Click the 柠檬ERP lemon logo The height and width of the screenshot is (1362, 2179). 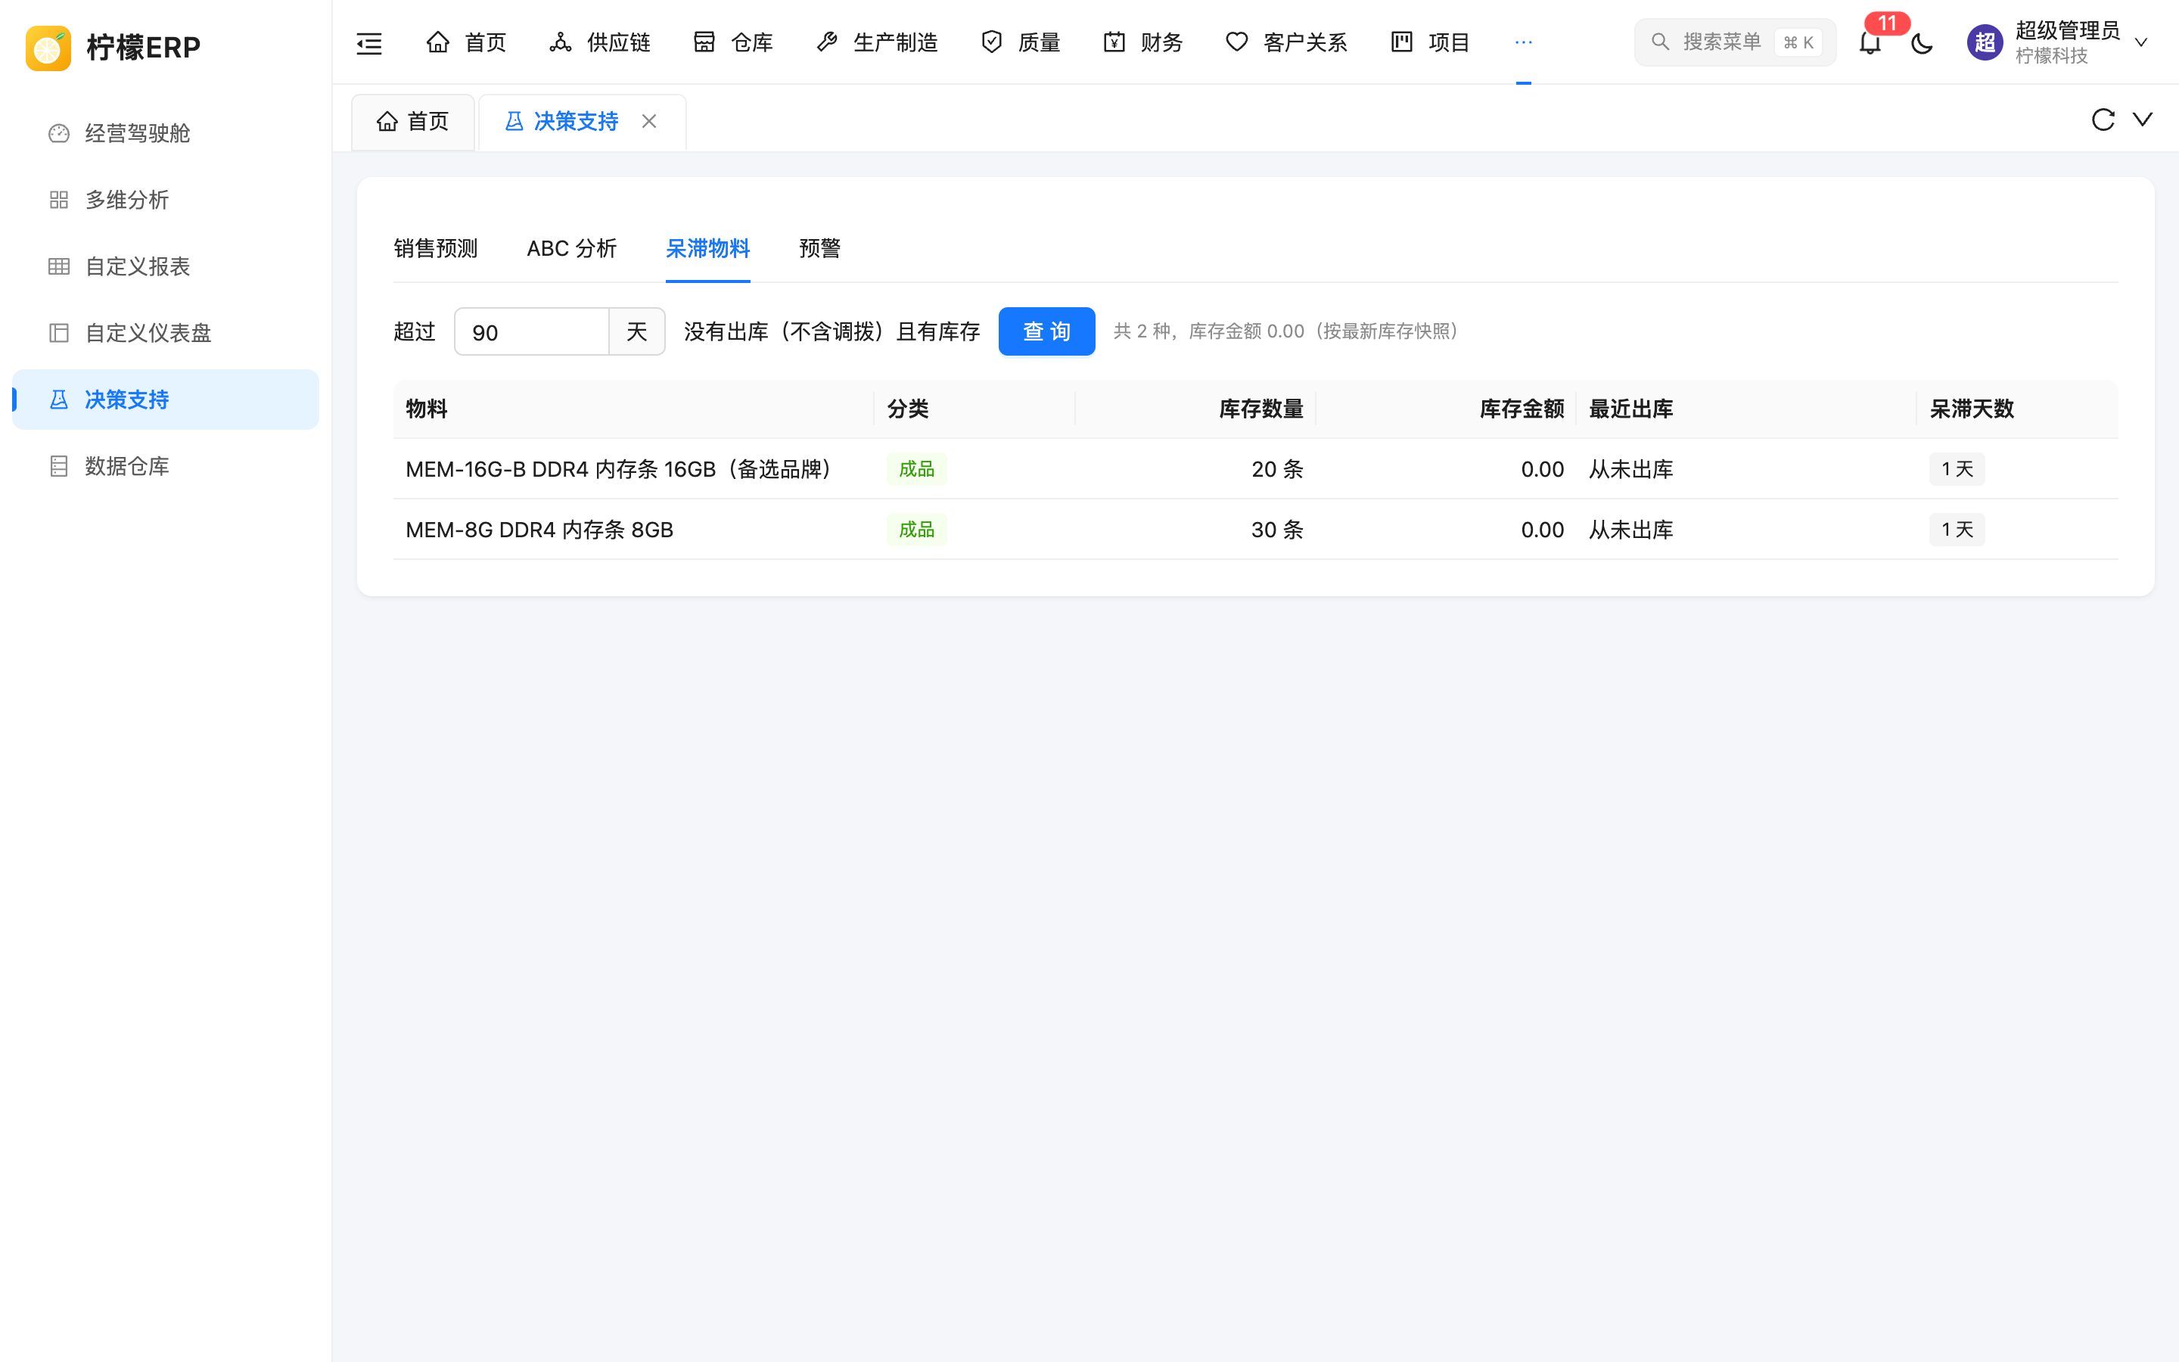click(x=48, y=47)
